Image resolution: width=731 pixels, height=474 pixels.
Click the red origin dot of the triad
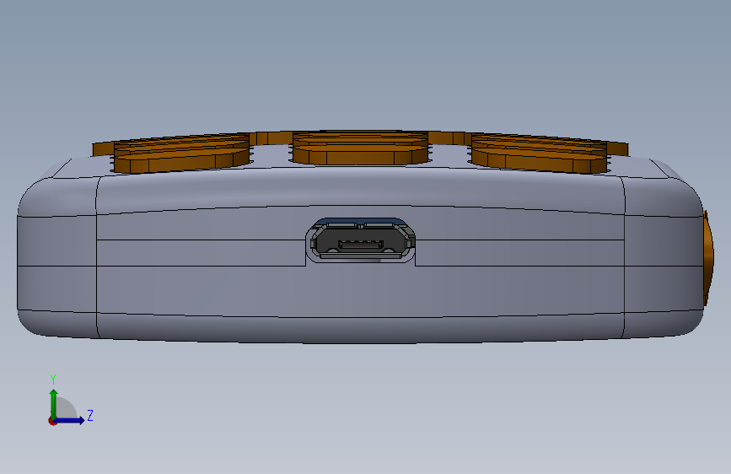[x=52, y=421]
